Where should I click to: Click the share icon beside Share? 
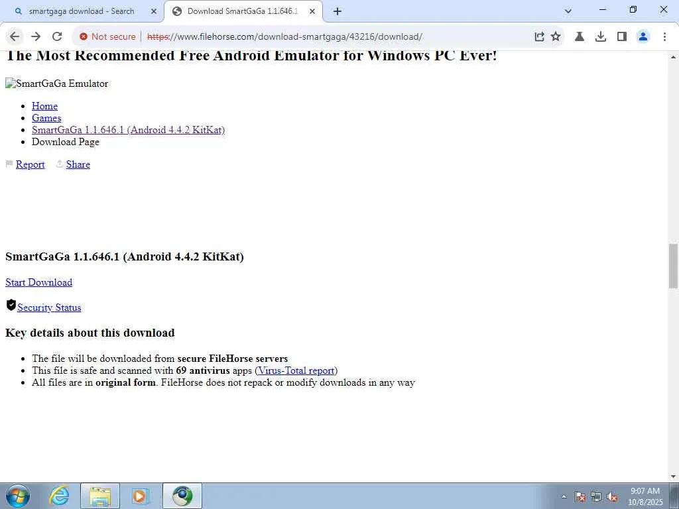click(x=60, y=164)
